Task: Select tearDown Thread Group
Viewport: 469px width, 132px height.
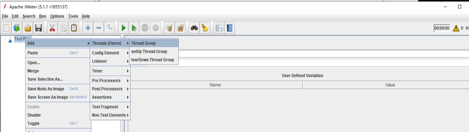Action: tap(154, 60)
